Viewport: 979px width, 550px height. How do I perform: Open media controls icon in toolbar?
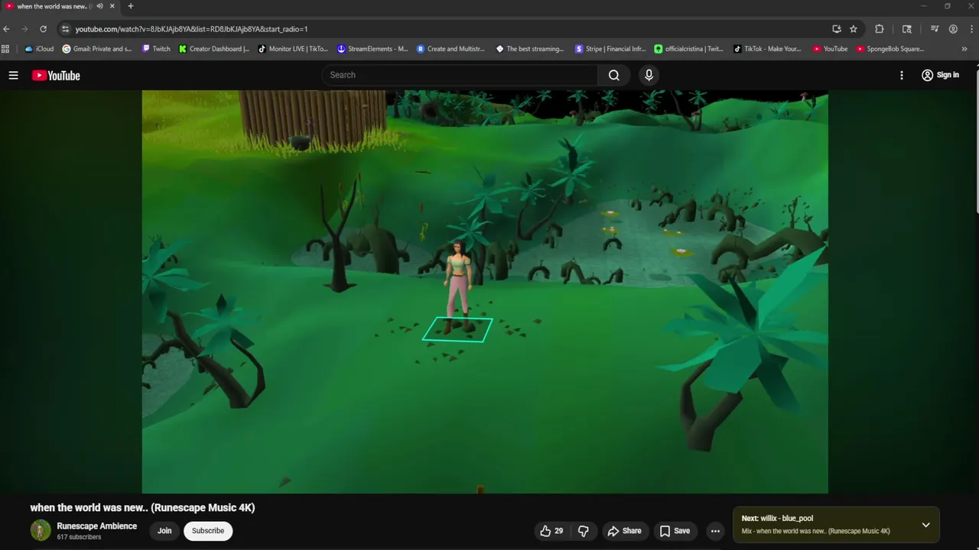tap(935, 29)
